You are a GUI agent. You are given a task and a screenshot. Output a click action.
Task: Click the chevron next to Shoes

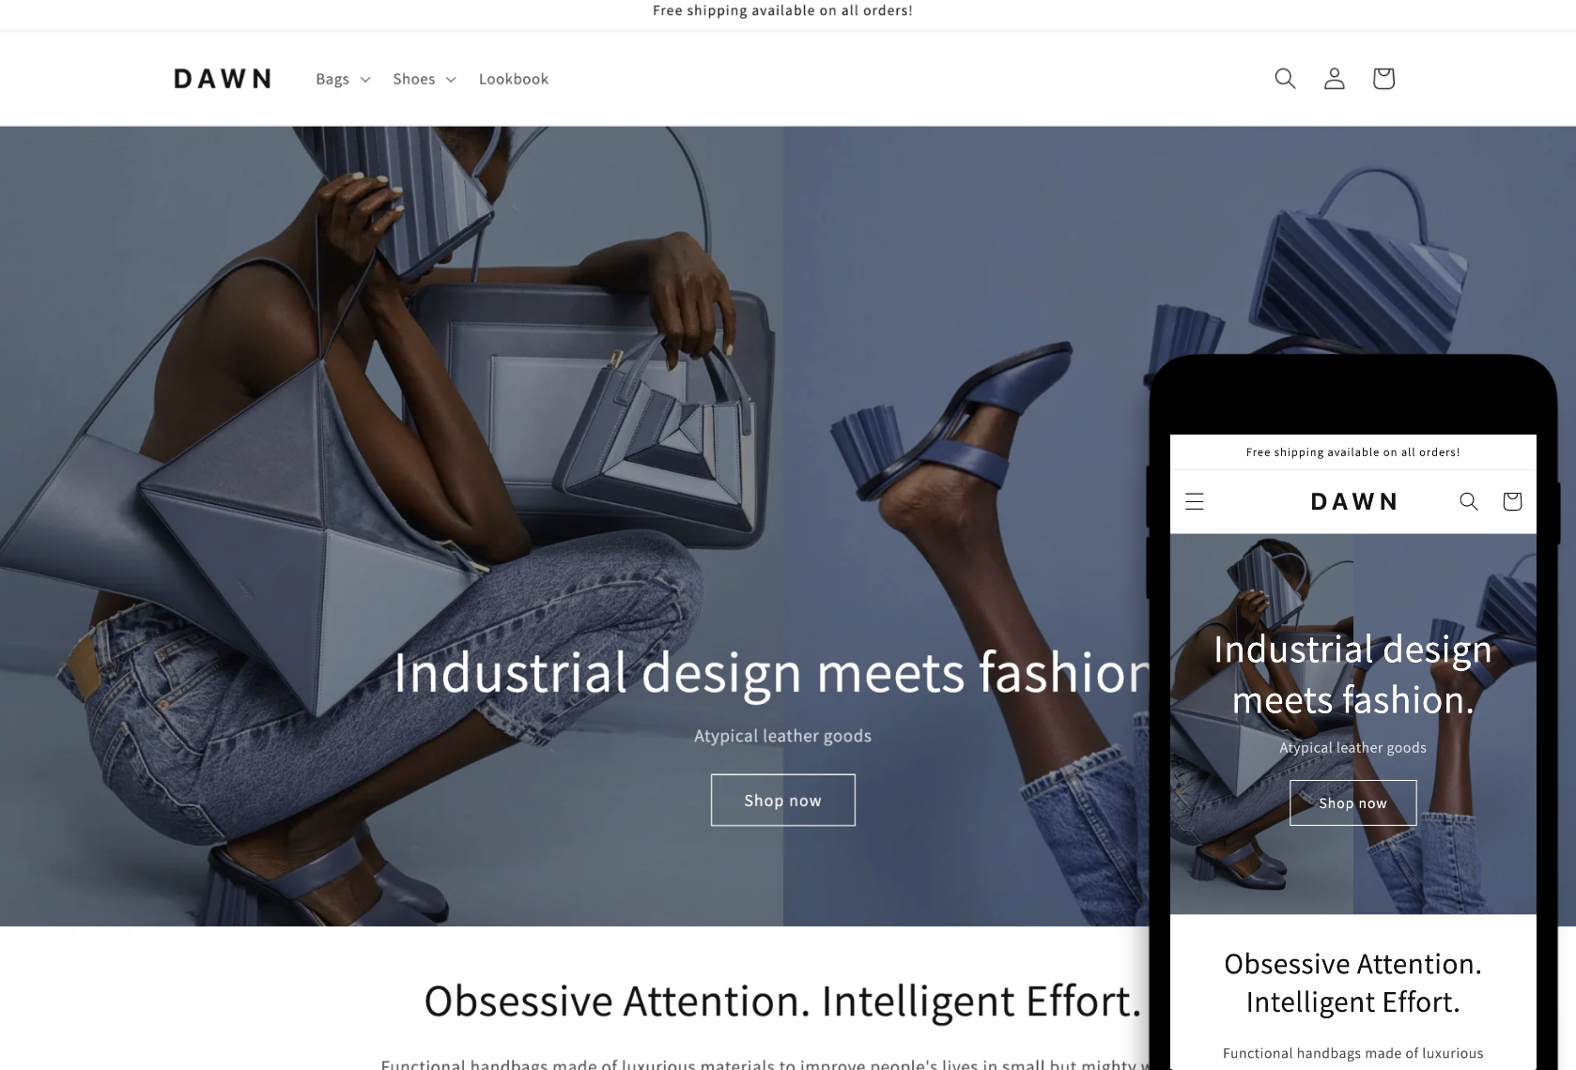[x=451, y=80]
